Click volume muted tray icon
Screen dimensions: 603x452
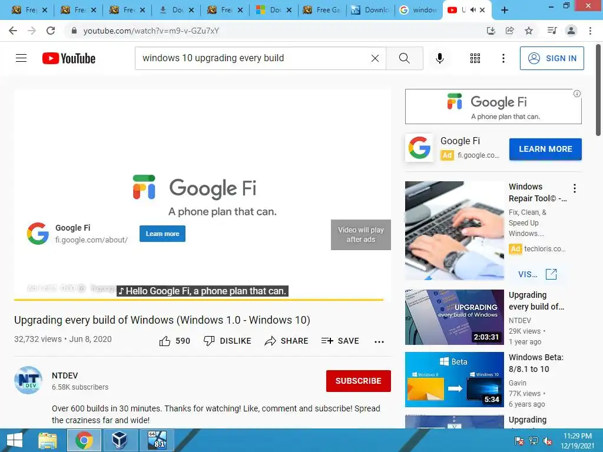point(548,441)
